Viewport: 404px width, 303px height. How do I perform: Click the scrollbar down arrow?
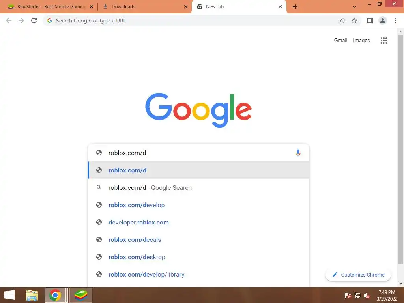[400, 284]
